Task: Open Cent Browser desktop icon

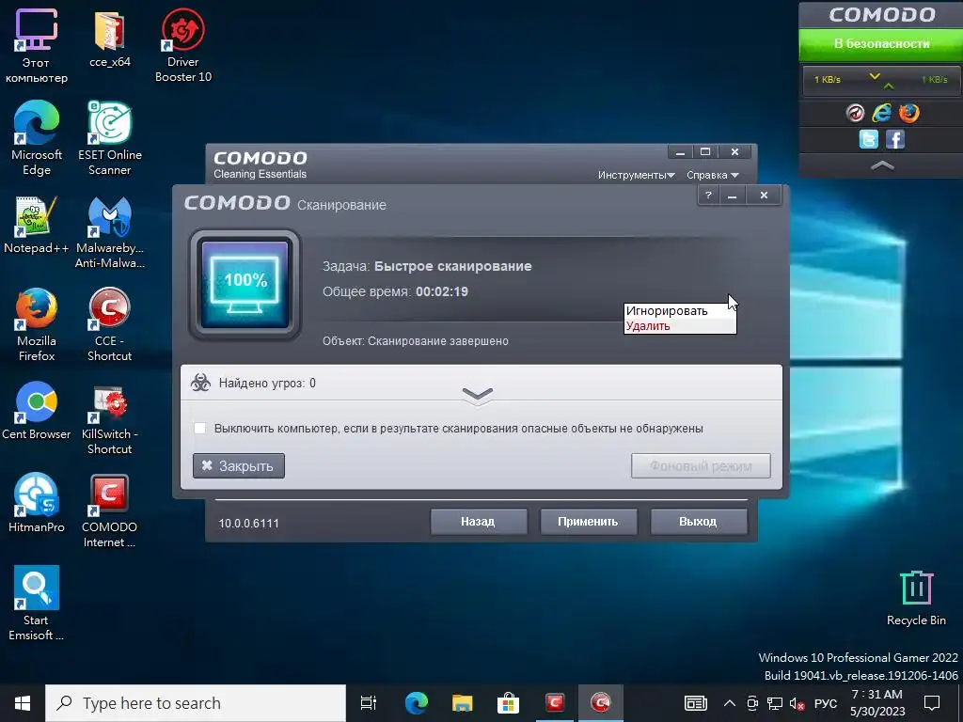Action: click(37, 411)
